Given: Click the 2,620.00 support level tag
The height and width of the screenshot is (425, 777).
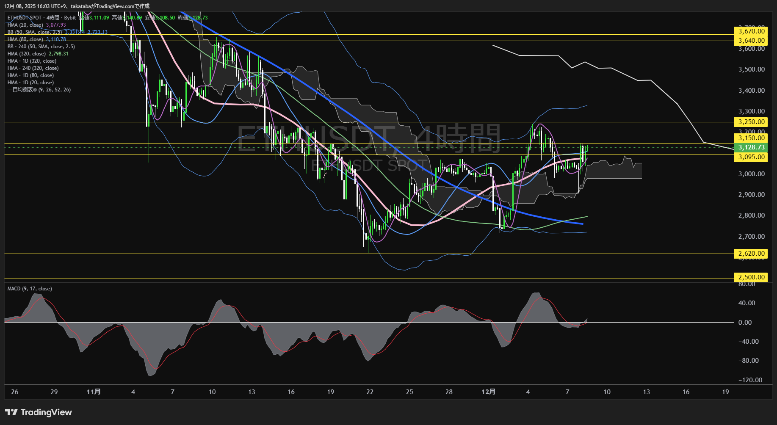Looking at the screenshot, I should 751,254.
